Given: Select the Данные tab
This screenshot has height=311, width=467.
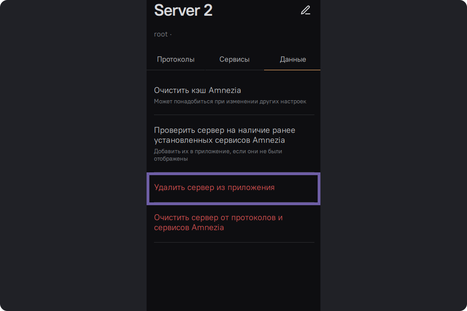Looking at the screenshot, I should coord(293,60).
